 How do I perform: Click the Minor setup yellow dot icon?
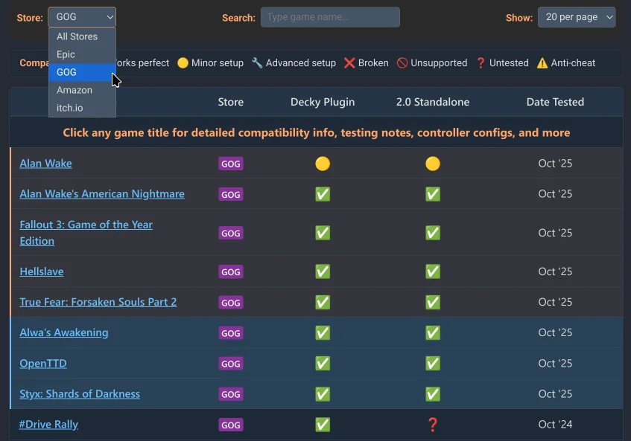(183, 63)
